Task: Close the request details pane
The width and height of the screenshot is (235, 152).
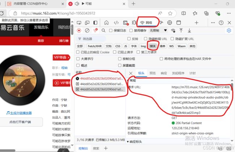Action: click(x=131, y=73)
